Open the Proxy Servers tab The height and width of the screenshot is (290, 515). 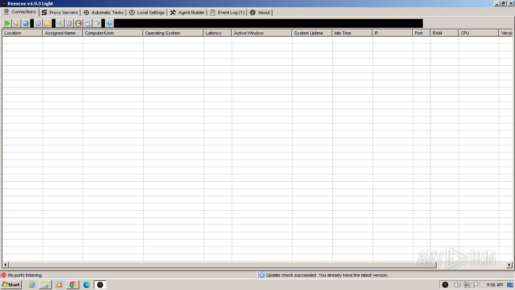coord(60,12)
